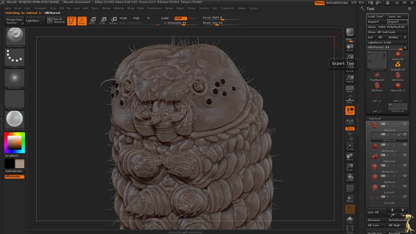Activate Edit mode button
The width and height of the screenshot is (416, 234).
(x=71, y=21)
